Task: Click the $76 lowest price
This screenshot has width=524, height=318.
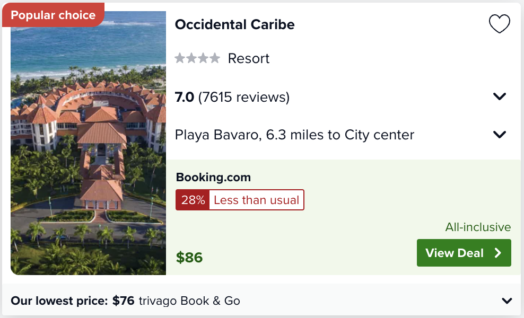Action: pyautogui.click(x=124, y=301)
